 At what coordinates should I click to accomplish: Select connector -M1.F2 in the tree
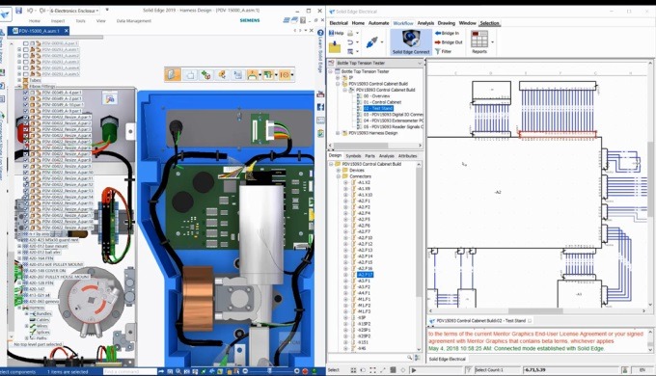[364, 306]
